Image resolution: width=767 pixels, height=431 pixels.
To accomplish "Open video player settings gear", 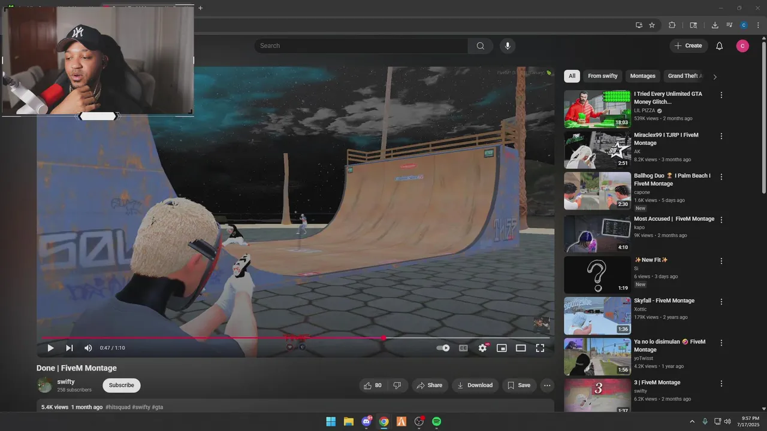I will 482,348.
